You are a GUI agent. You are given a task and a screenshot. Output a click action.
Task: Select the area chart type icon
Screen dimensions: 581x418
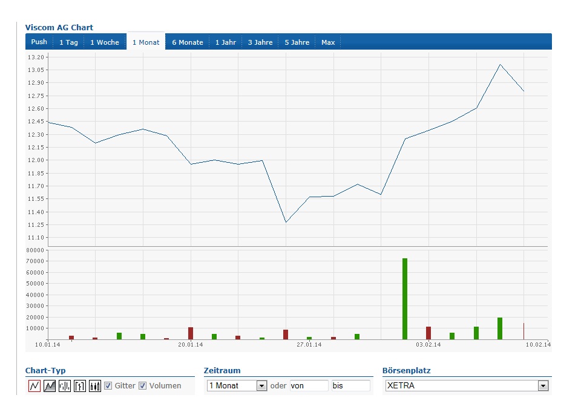50,386
